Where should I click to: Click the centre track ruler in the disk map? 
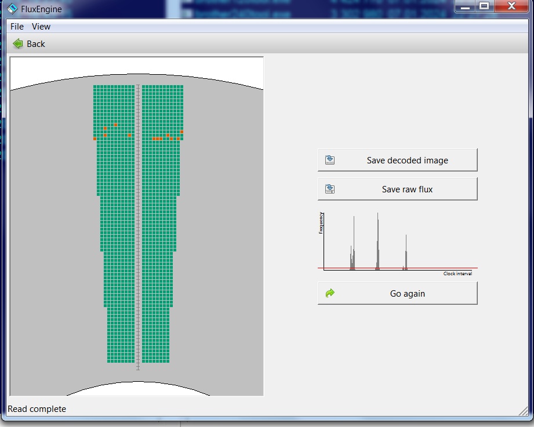point(138,232)
